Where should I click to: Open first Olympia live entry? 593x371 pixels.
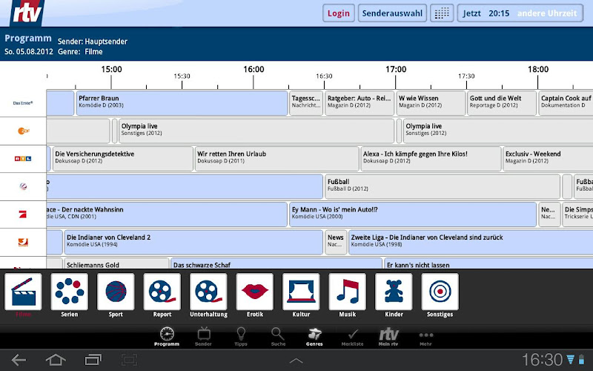[256, 131]
